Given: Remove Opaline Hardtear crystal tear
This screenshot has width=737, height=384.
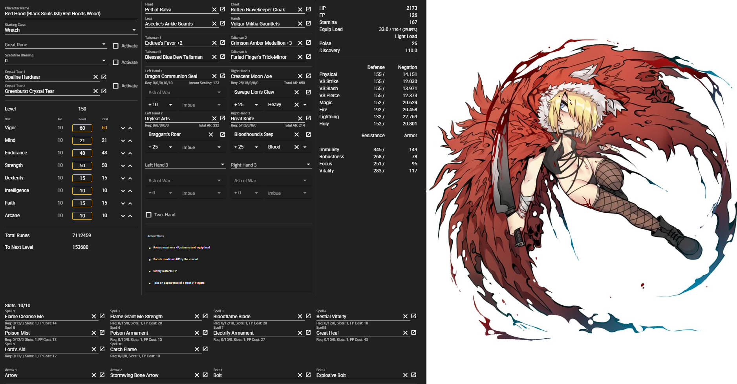Looking at the screenshot, I should click(x=95, y=77).
